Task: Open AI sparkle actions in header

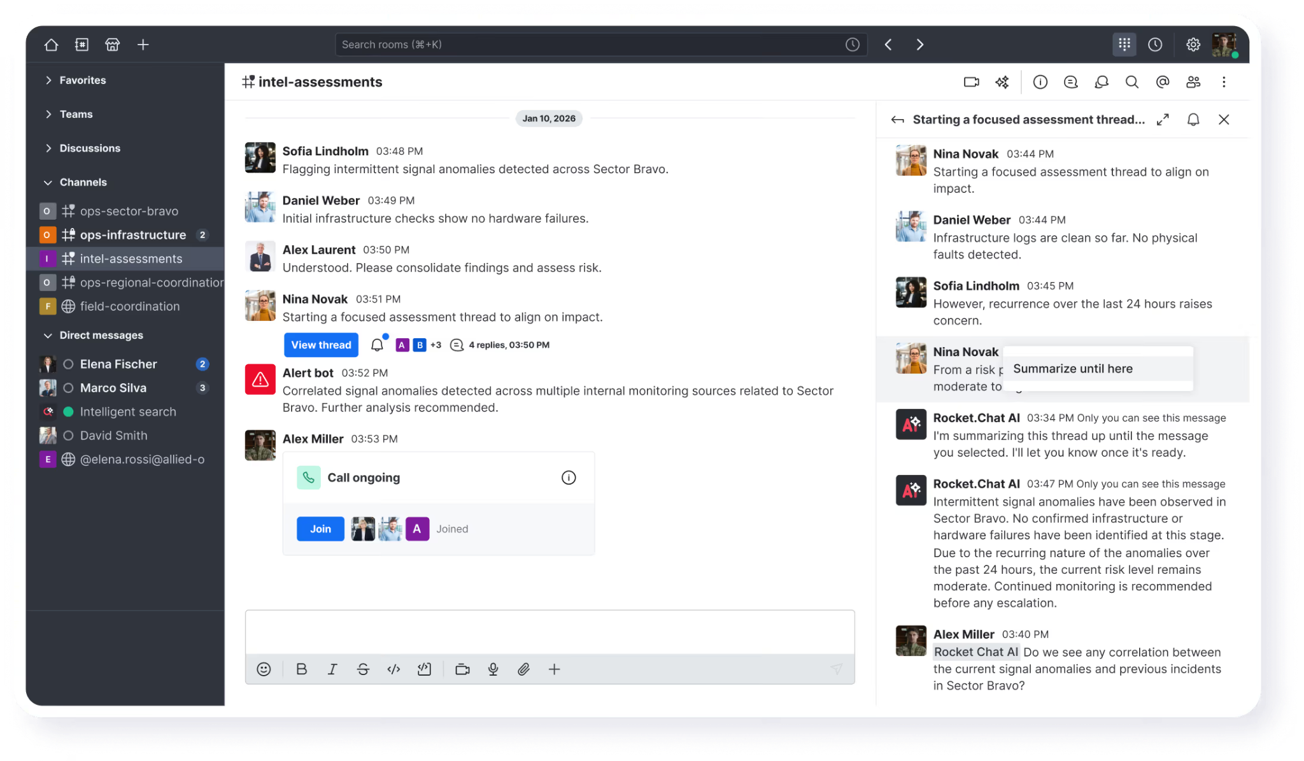Action: [x=1002, y=82]
